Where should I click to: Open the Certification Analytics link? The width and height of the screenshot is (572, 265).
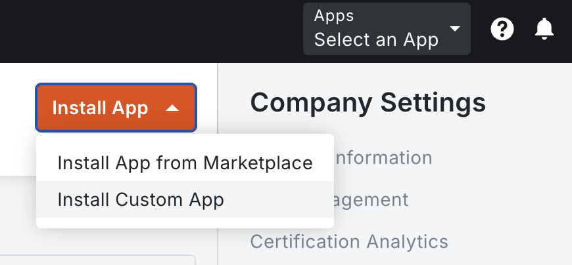coord(348,241)
